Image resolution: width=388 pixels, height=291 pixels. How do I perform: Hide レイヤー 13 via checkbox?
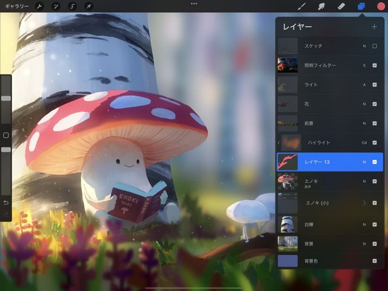click(375, 162)
